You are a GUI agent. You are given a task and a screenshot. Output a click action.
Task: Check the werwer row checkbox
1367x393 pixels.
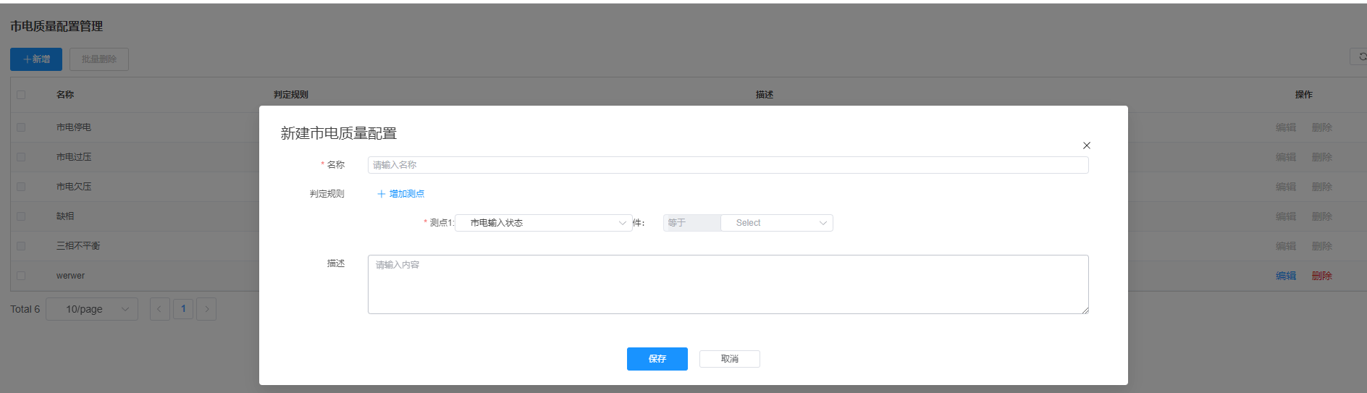click(x=21, y=276)
